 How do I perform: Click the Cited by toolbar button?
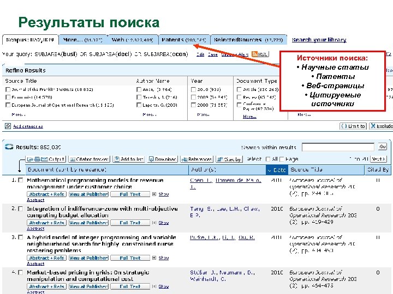229,159
